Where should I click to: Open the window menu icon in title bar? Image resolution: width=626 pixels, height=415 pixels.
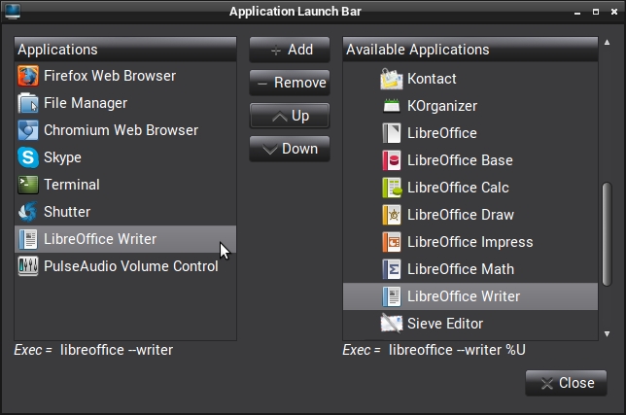(x=12, y=11)
